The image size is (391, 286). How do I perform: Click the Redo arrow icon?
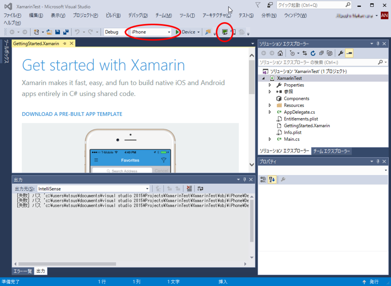[90, 32]
